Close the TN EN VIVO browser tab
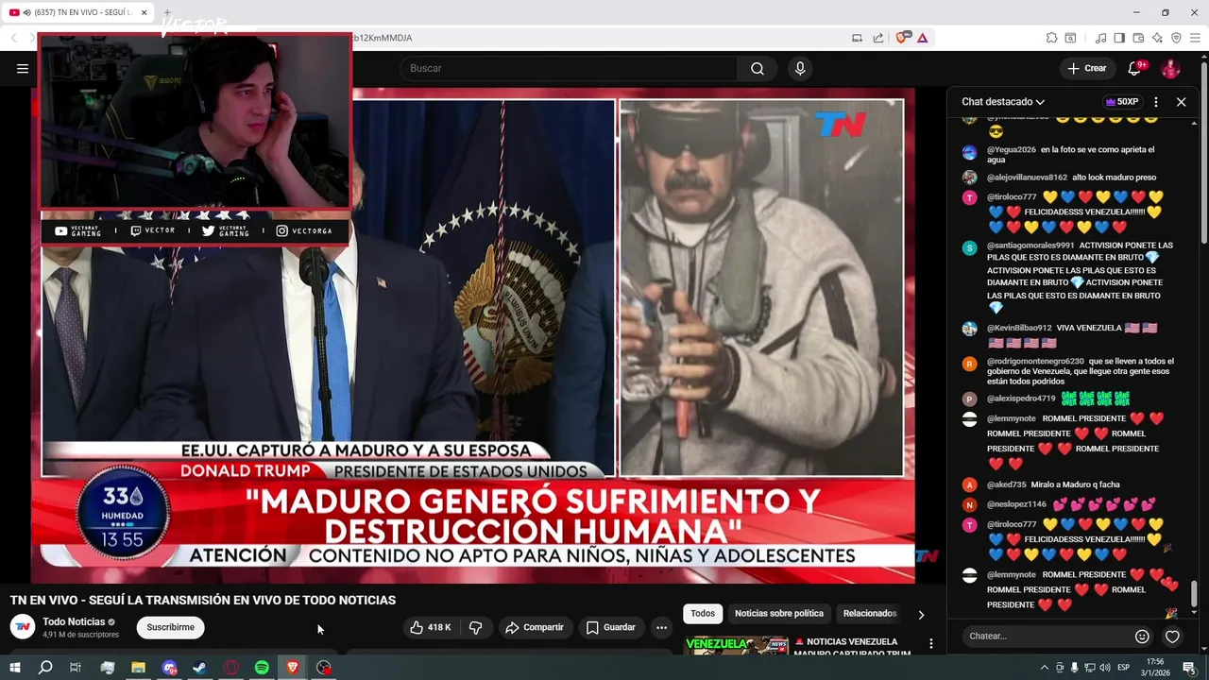Viewport: 1209px width, 680px height. click(x=144, y=12)
